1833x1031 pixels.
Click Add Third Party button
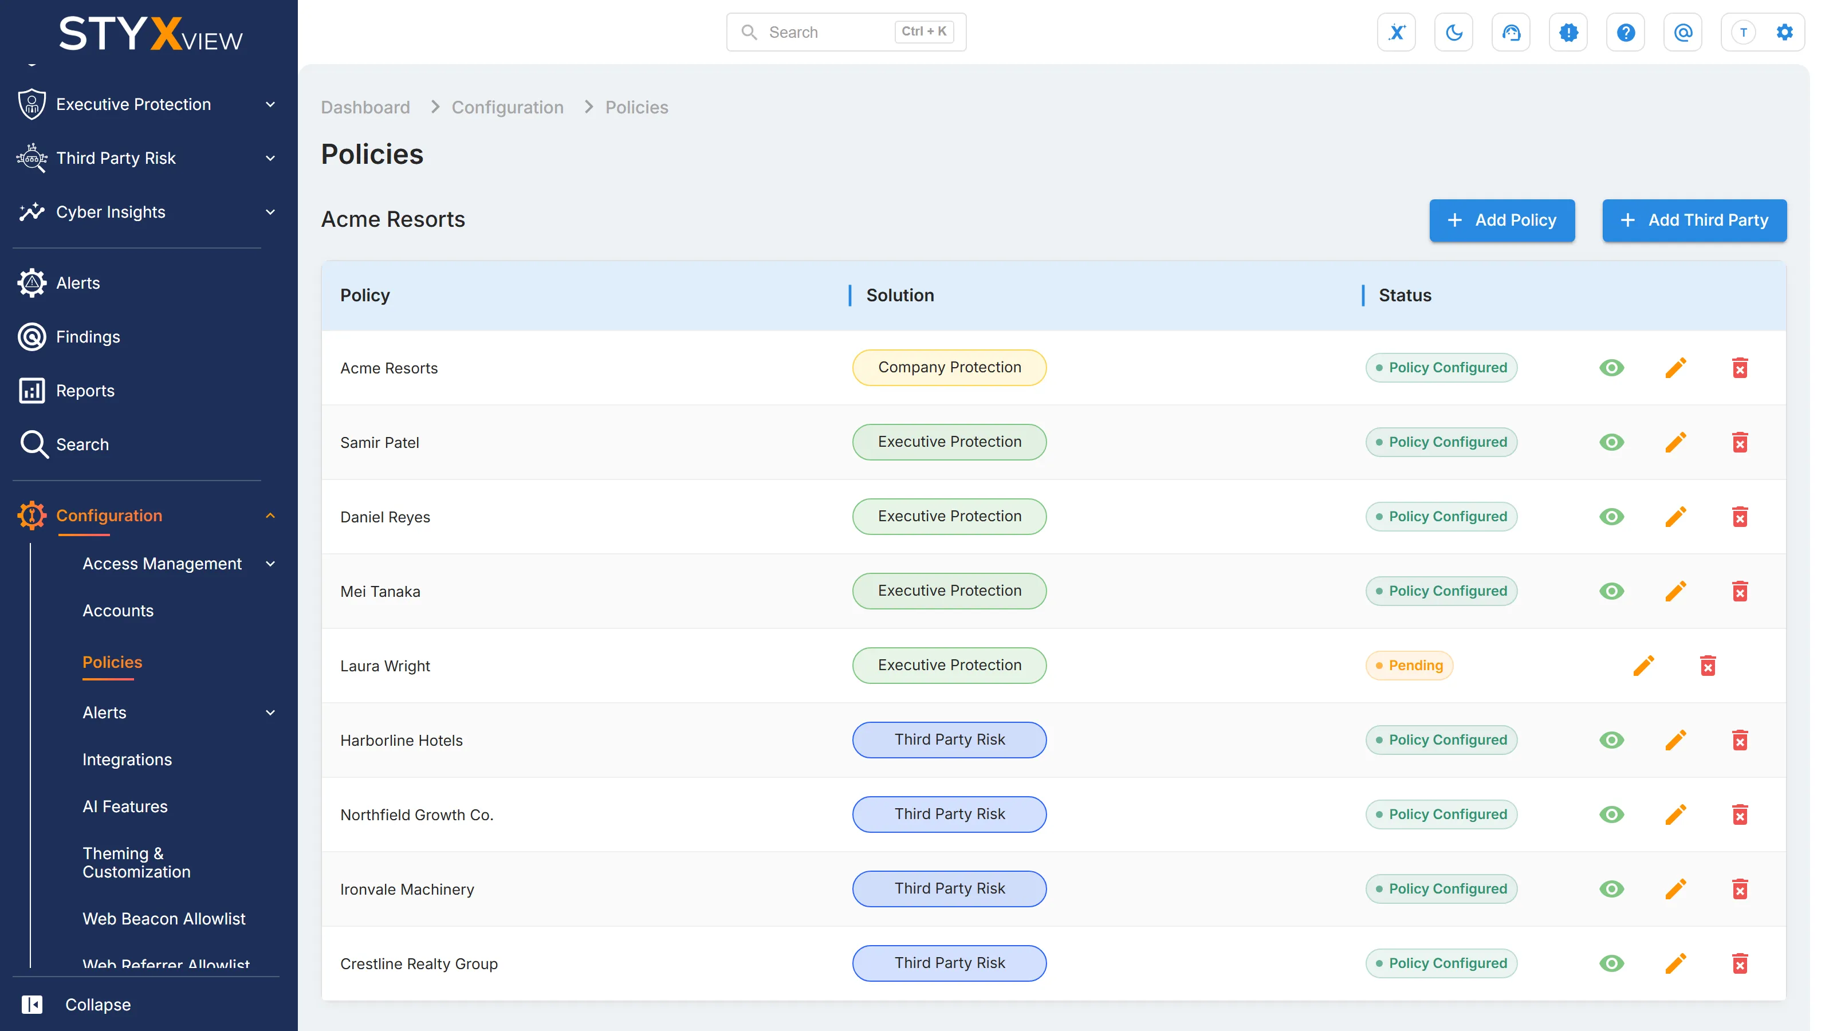coord(1694,221)
